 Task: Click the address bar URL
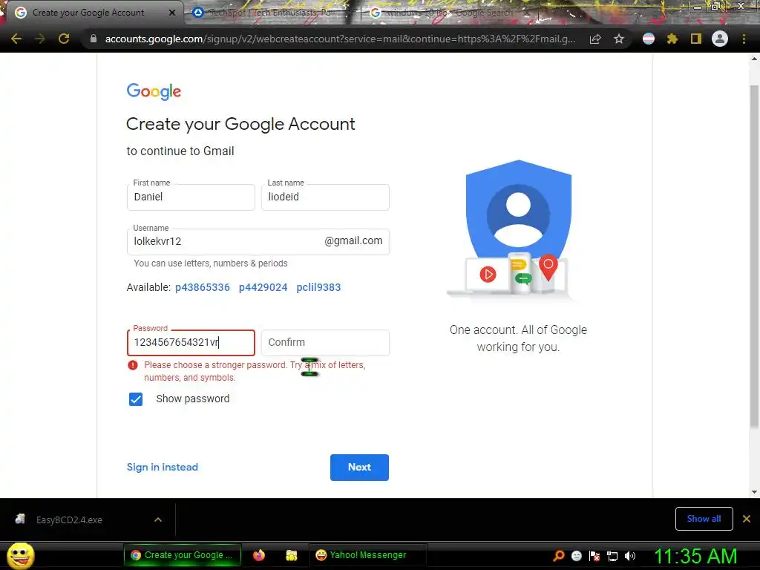[340, 39]
